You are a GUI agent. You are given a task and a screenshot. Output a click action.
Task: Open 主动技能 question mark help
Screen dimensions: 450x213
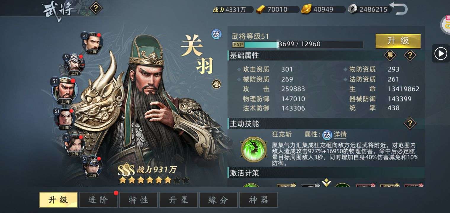click(x=410, y=123)
